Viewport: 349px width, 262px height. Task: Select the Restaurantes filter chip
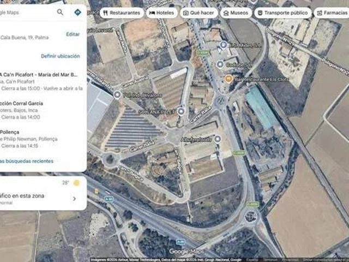pos(122,13)
